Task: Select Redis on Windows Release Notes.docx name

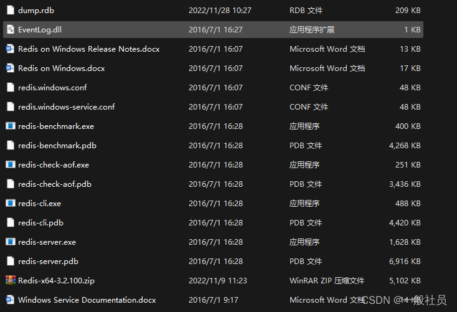Action: [x=88, y=49]
